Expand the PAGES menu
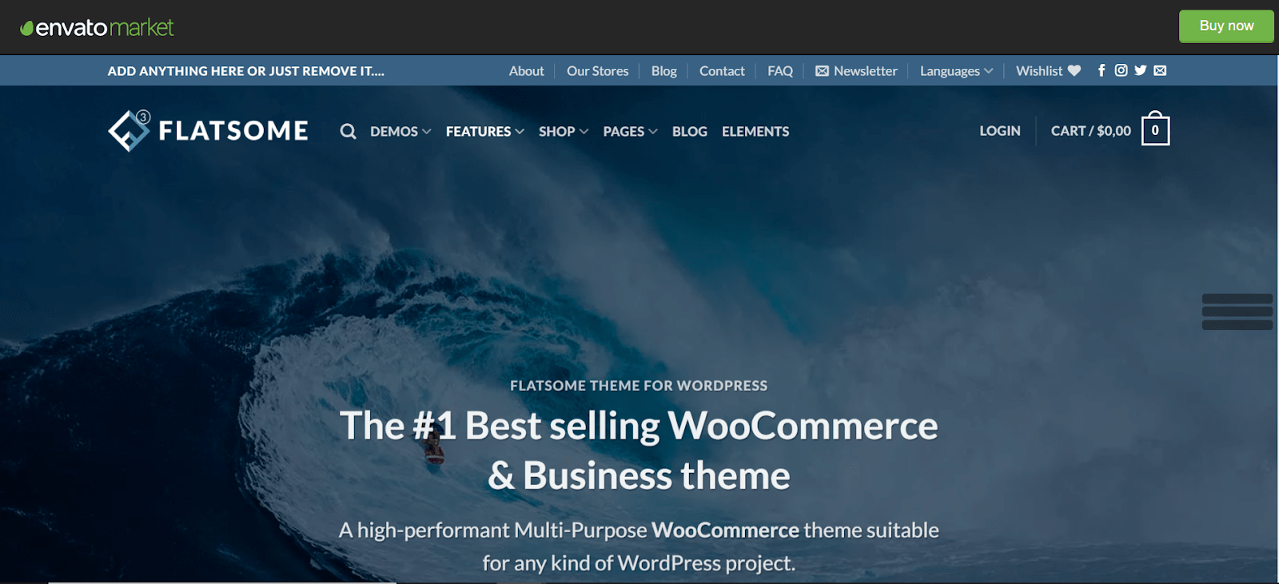 pyautogui.click(x=631, y=131)
